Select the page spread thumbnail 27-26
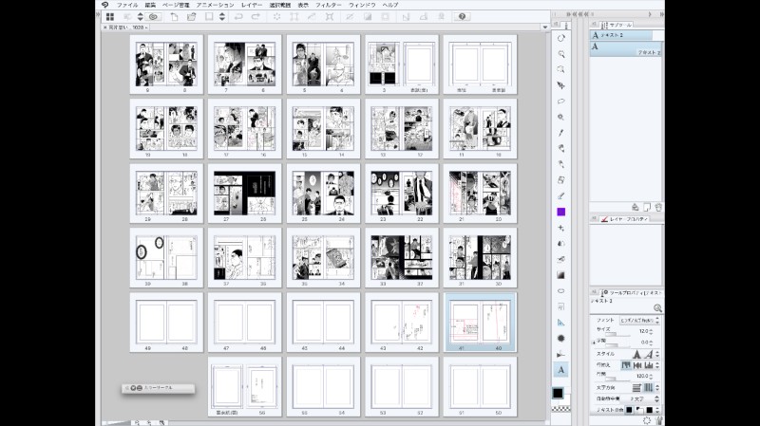This screenshot has width=760, height=426. (x=245, y=193)
